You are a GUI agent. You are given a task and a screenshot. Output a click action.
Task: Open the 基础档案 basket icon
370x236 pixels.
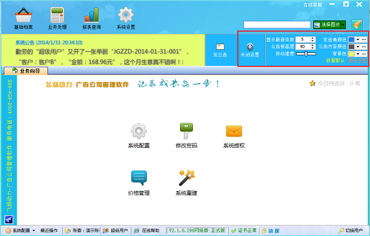click(23, 15)
